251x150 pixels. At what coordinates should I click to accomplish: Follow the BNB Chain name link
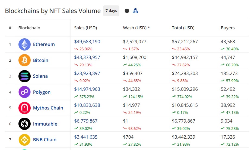pos(45,140)
